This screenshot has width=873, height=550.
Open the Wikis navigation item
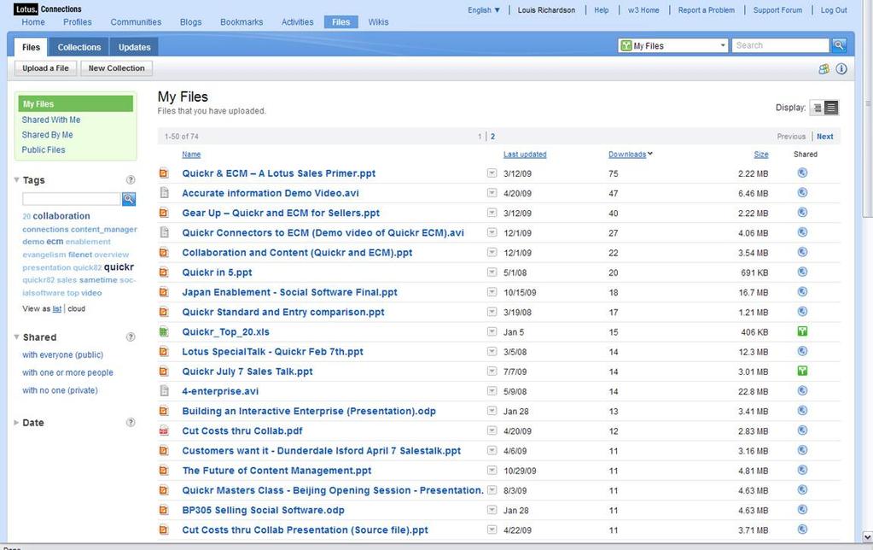(378, 22)
